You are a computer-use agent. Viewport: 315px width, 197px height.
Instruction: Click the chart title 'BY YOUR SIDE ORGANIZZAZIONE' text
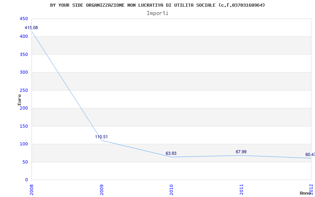(87, 5)
